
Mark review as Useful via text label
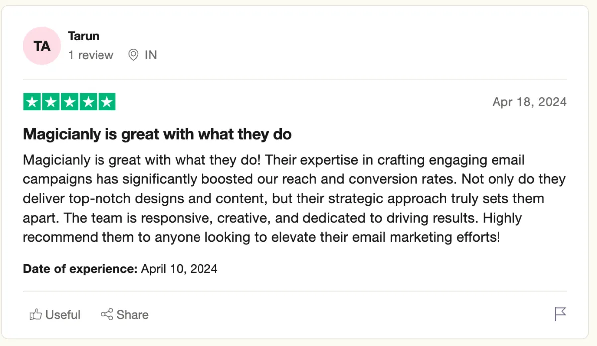pyautogui.click(x=63, y=315)
